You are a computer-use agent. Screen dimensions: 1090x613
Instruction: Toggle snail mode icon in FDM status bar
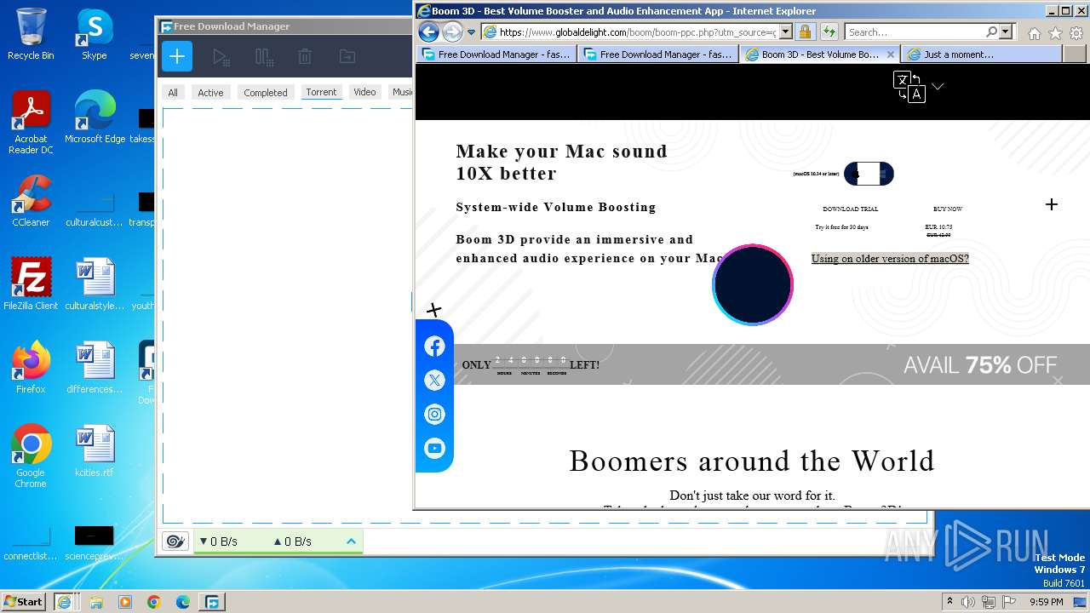tap(175, 541)
